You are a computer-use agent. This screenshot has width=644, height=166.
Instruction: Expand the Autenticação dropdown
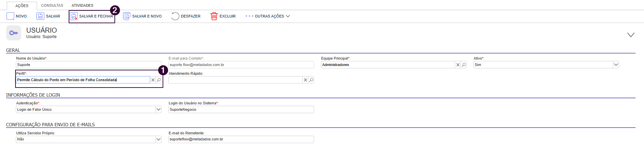click(159, 109)
